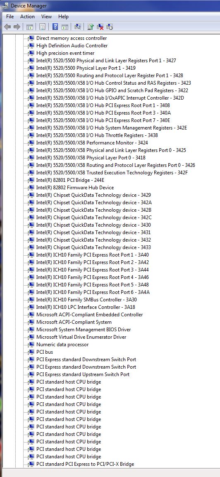
Task: Scan for hardware changes via the toolbar icon
Action: (78, 27)
